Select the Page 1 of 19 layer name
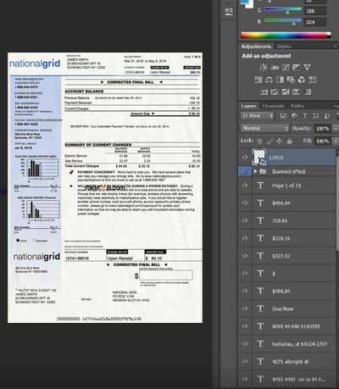Image resolution: width=339 pixels, height=389 pixels. coord(286,186)
